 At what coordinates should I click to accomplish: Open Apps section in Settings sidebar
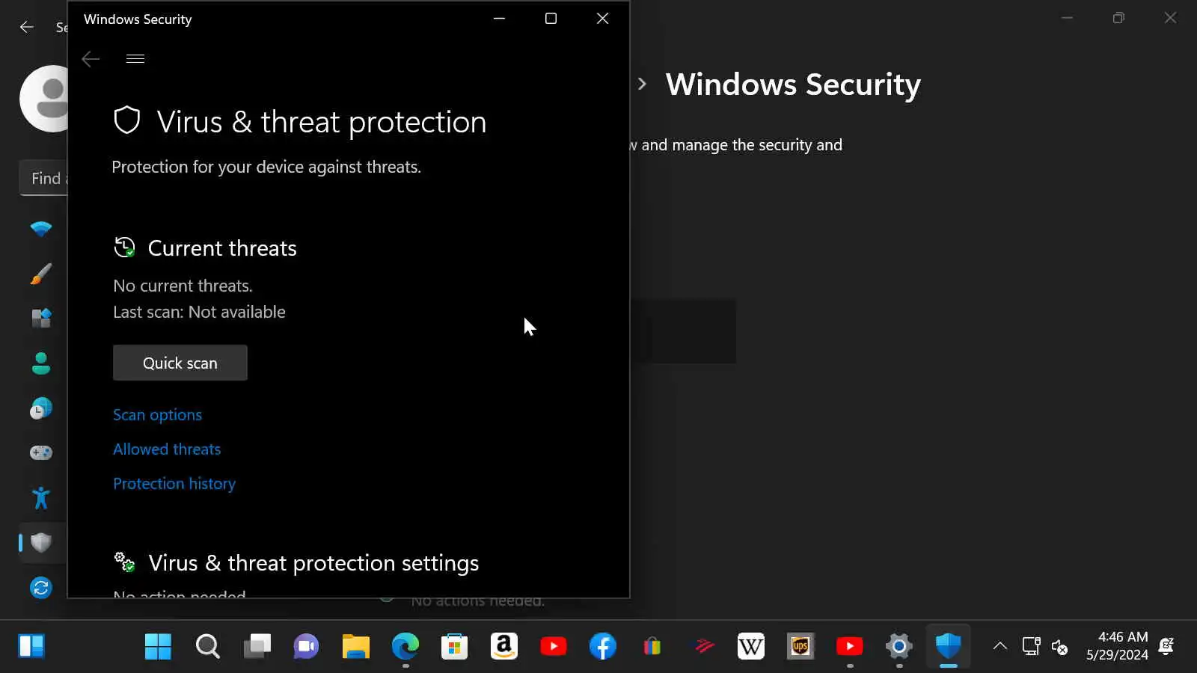point(41,319)
